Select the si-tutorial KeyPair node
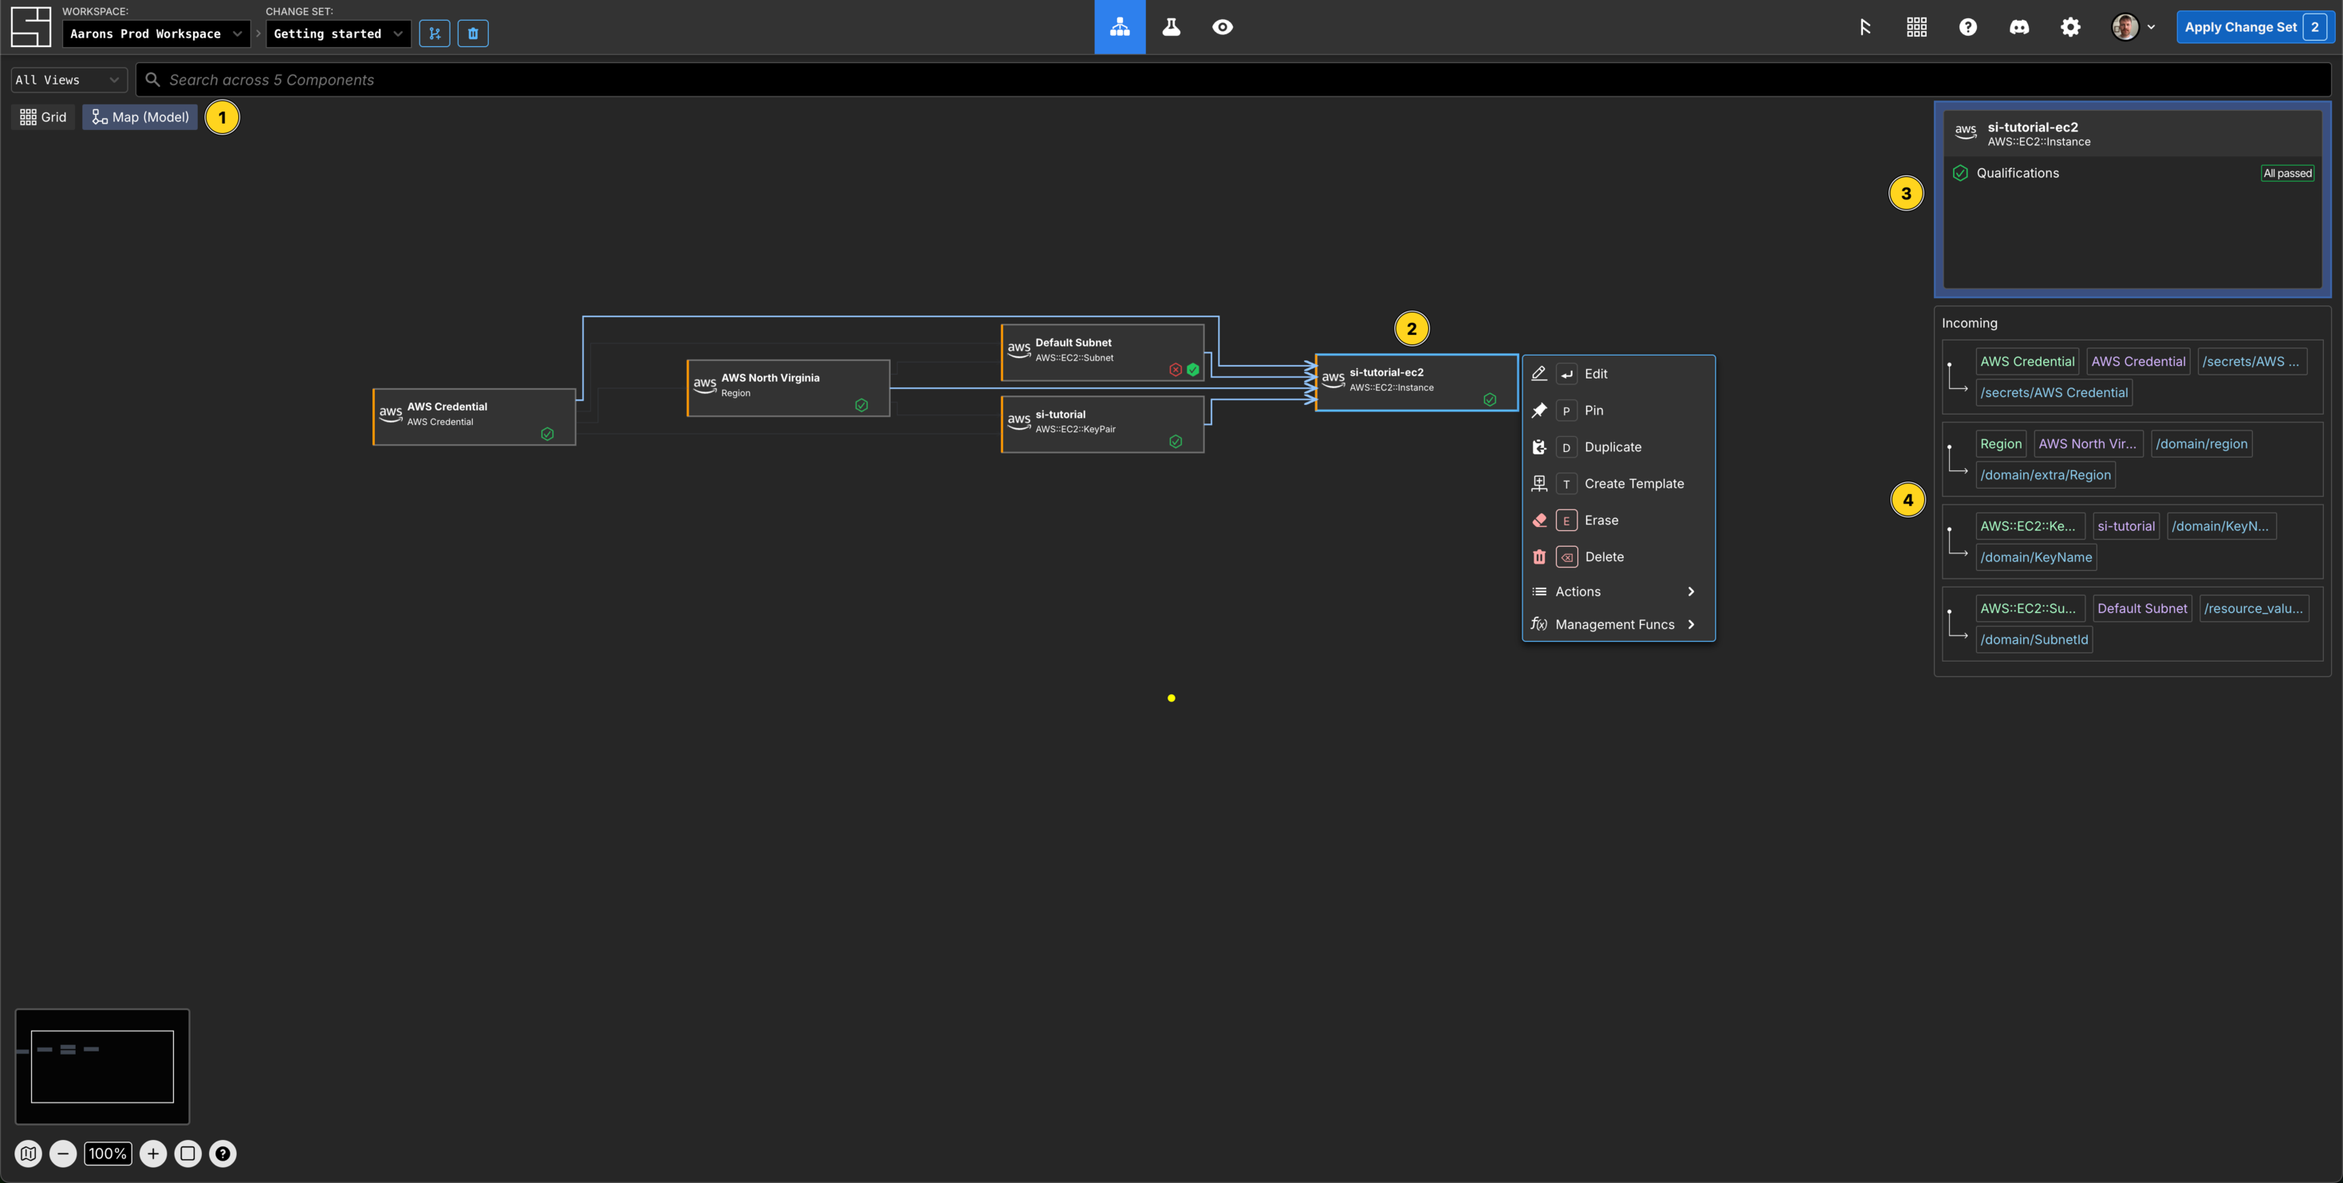This screenshot has width=2343, height=1183. coord(1102,424)
